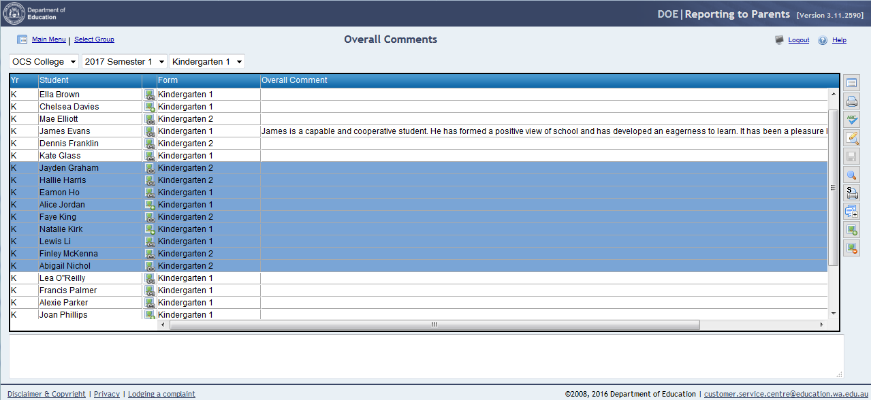Viewport: 871px width, 400px height.
Task: Go to Main Menu
Action: (49, 39)
